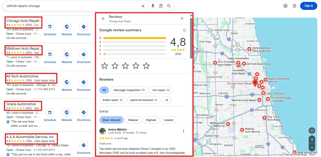Click the Sign in button
The image size is (321, 157).
tap(308, 6)
